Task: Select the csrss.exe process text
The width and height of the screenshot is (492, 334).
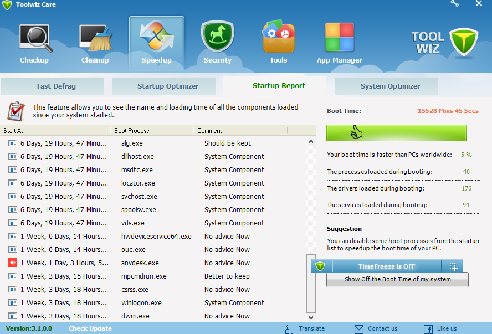Action: click(x=135, y=290)
